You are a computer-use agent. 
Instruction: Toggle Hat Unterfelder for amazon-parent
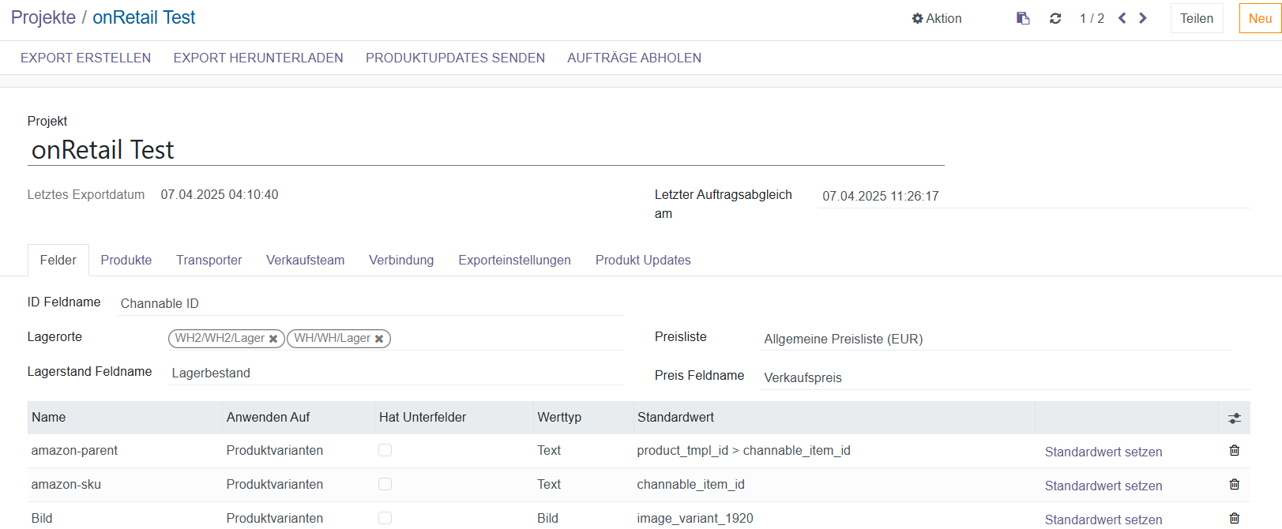coord(385,450)
